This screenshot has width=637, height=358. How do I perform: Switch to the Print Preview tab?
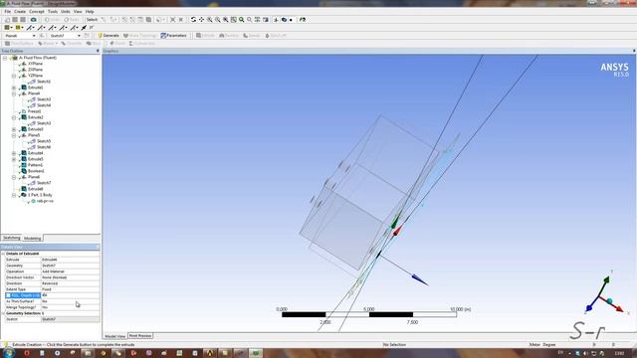click(140, 336)
